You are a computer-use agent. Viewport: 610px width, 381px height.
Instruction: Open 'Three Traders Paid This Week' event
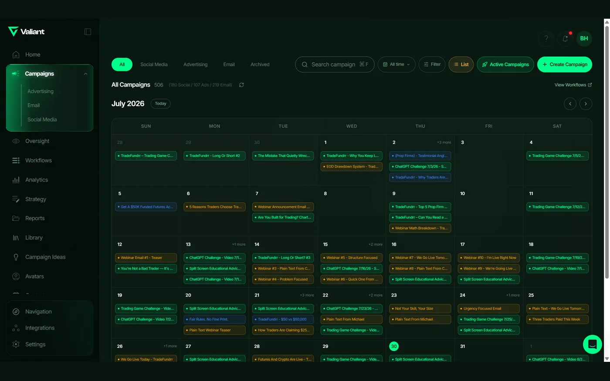click(557, 319)
